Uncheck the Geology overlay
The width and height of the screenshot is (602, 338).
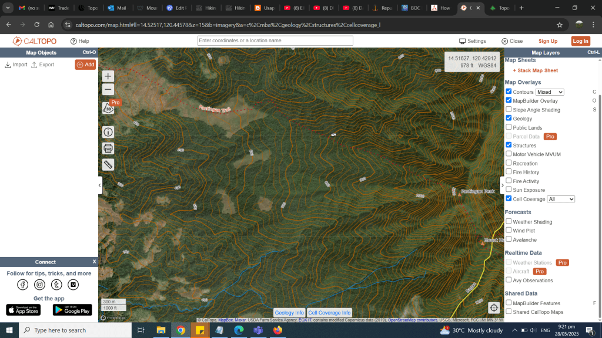tap(509, 119)
